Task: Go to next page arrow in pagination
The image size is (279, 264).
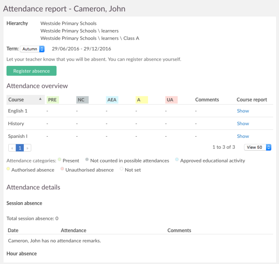Action: pyautogui.click(x=27, y=148)
